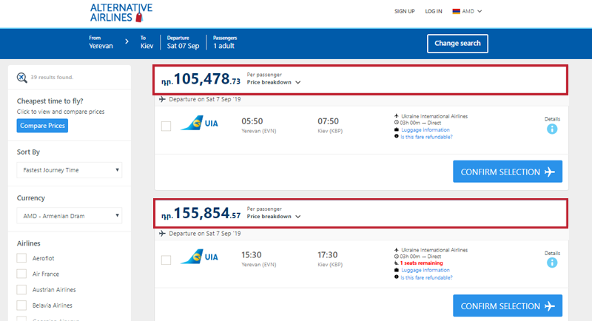
Task: Open 'Is this fare refundable?' for 15:30 flight
Action: [426, 277]
